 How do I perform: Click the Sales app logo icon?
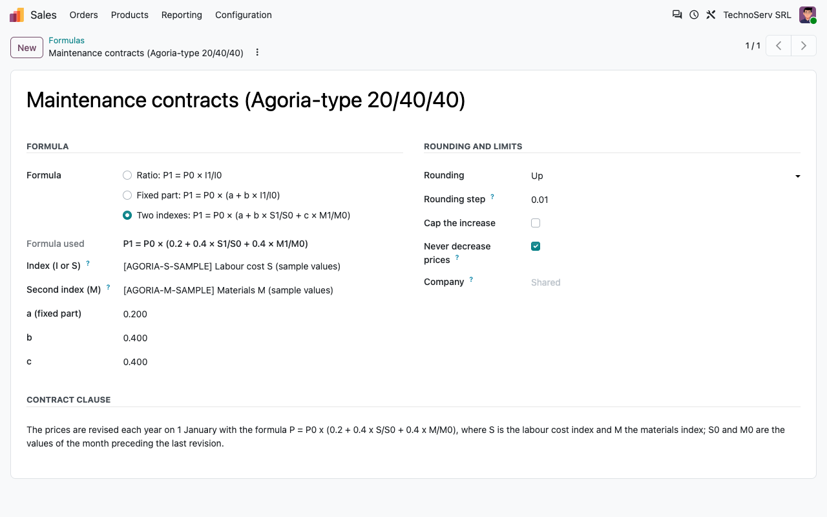pos(17,15)
